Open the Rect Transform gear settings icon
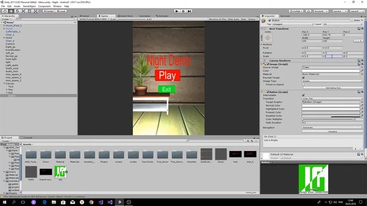This screenshot has width=367, height=206. tap(362, 29)
